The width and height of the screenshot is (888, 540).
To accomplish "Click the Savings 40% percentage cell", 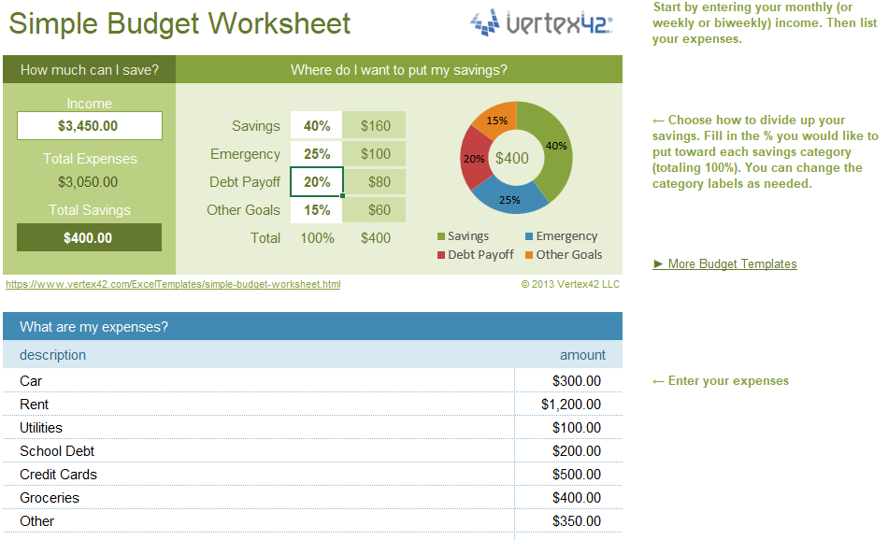I will (317, 126).
